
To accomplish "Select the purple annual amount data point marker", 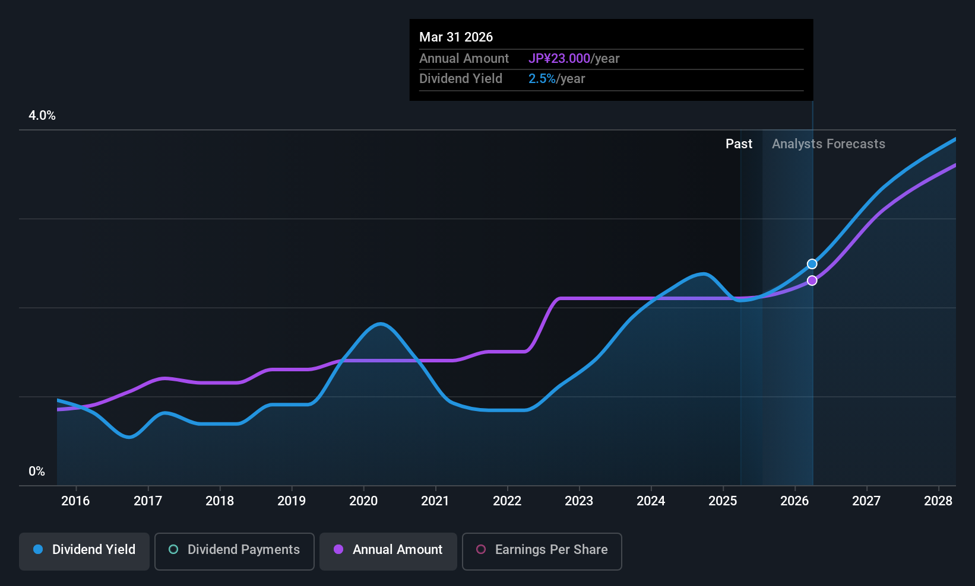I will click(812, 281).
